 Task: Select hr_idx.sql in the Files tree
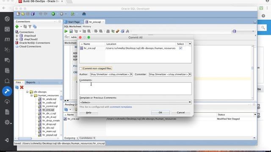(x=48, y=128)
